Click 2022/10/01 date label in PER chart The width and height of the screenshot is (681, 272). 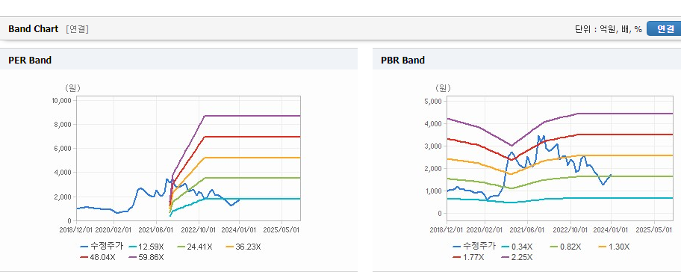pyautogui.click(x=198, y=229)
